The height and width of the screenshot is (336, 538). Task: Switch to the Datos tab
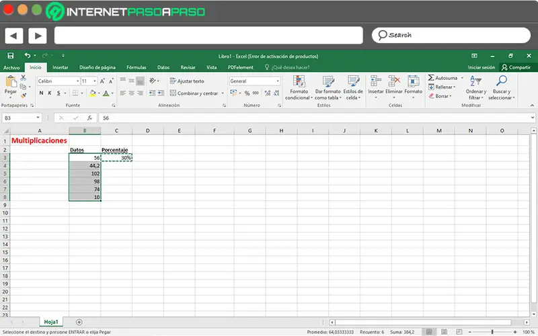click(x=163, y=68)
